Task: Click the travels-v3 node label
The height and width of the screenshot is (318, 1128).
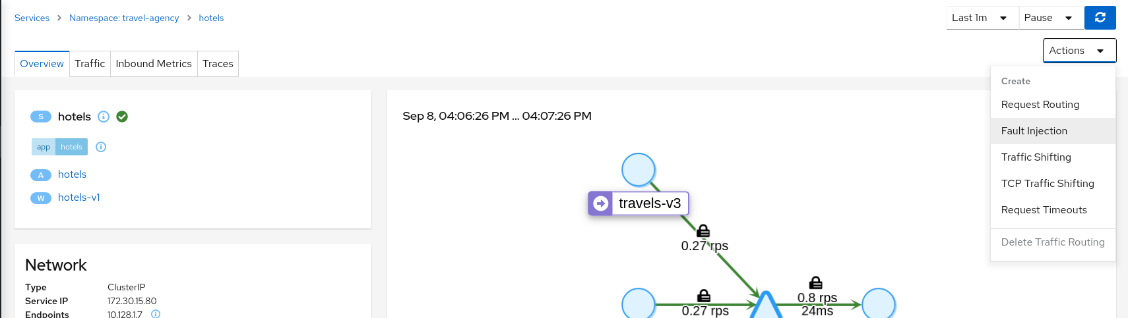Action: point(650,203)
